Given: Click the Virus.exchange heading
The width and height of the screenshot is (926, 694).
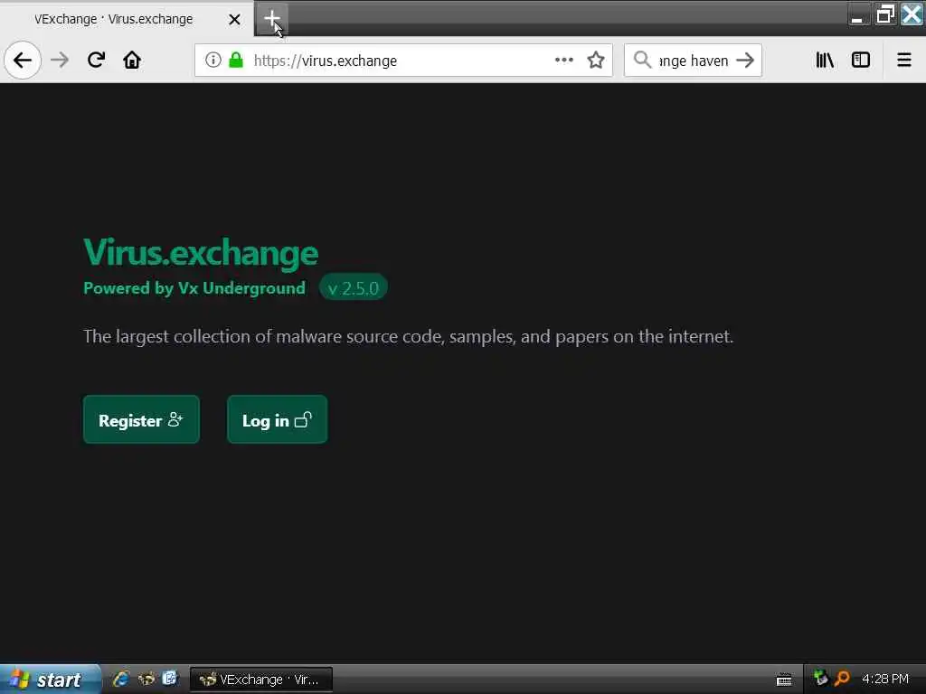Looking at the screenshot, I should coord(201,253).
